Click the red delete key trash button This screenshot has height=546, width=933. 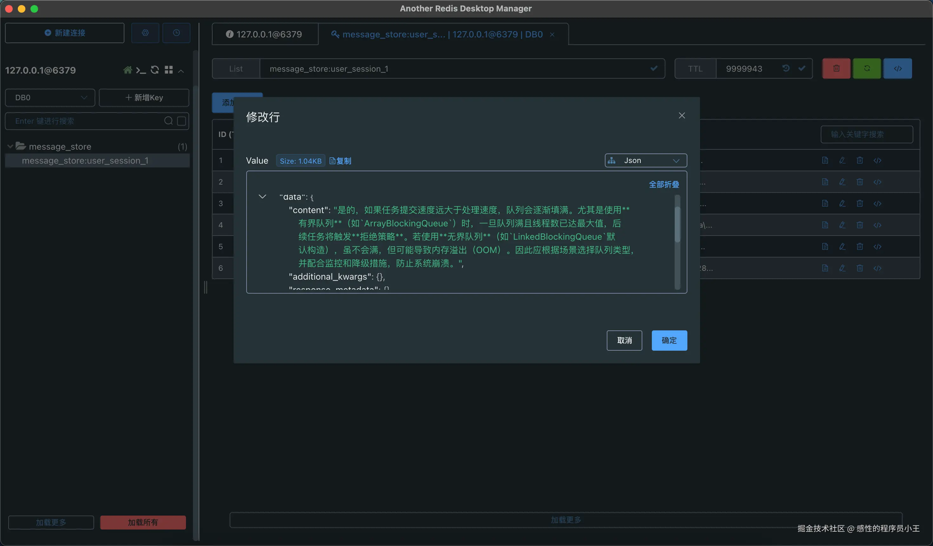point(836,68)
